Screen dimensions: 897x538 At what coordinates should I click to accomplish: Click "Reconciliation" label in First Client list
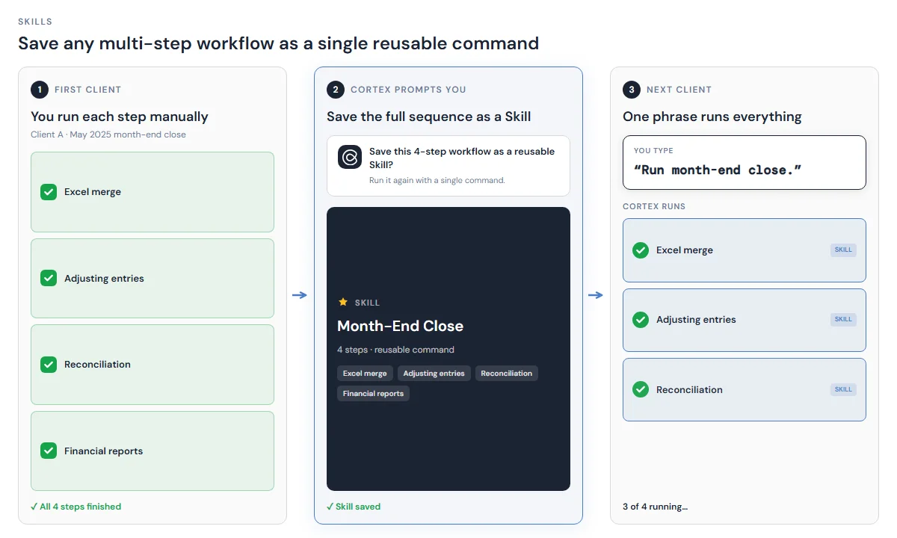[x=97, y=365]
